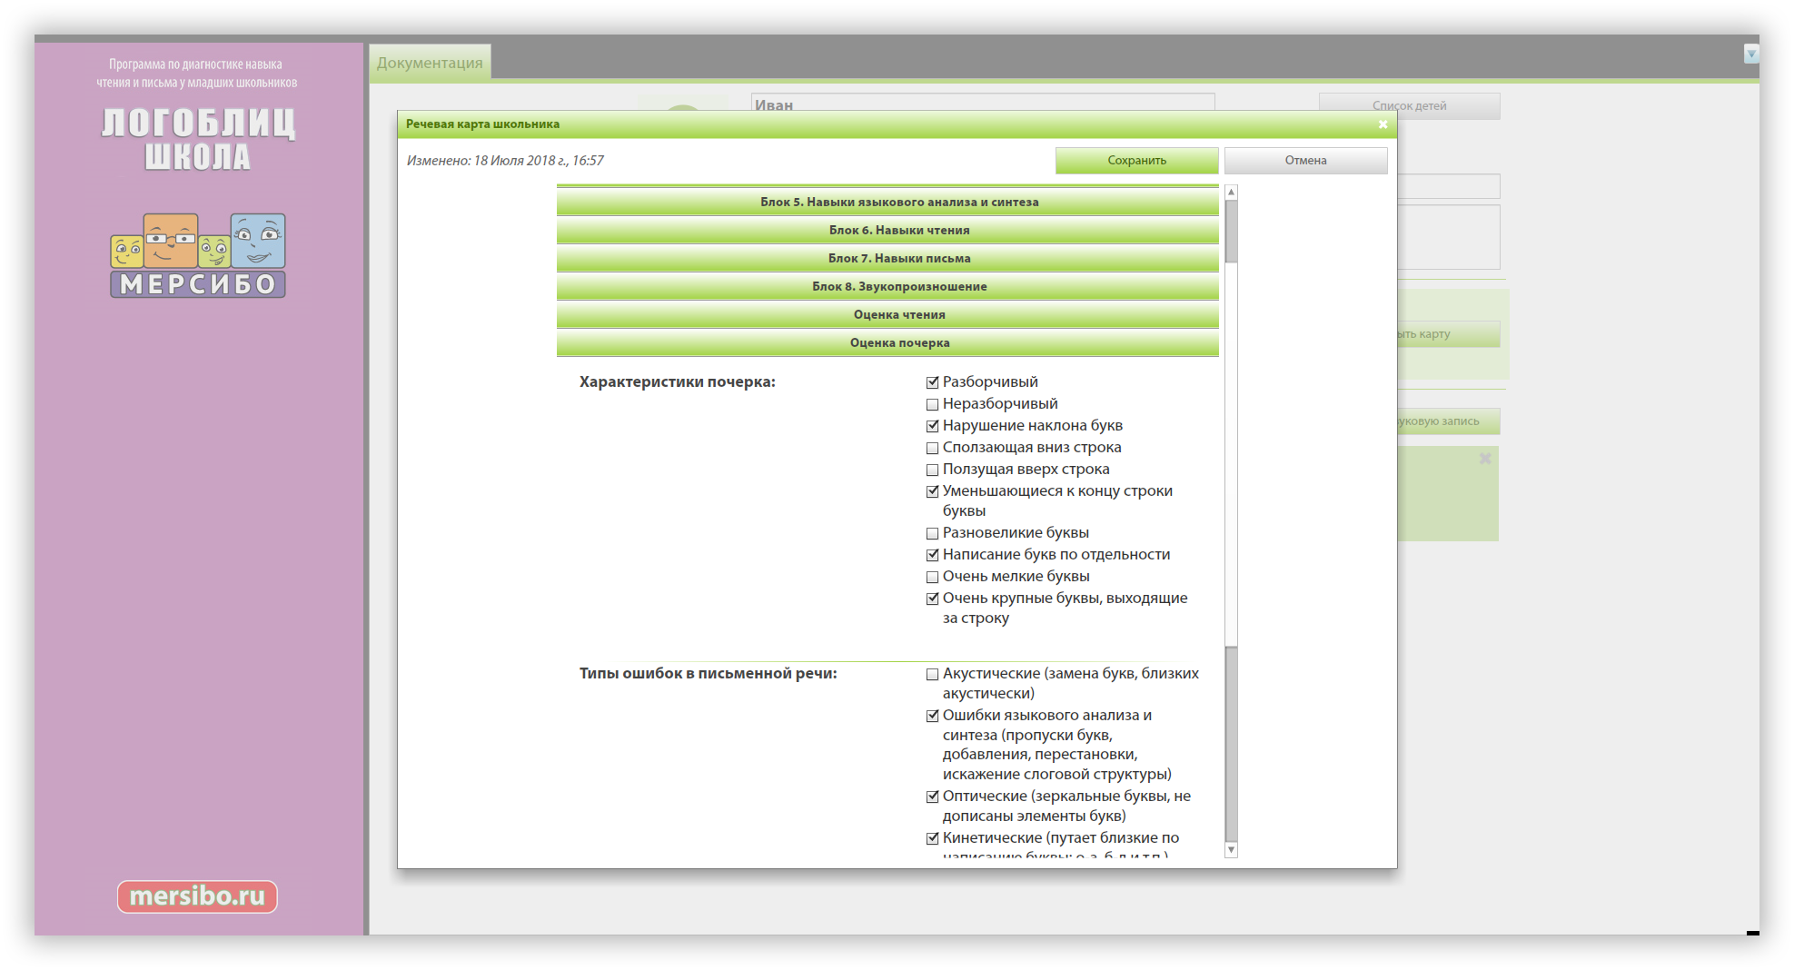Viewport: 1794px width, 970px height.
Task: Tick the Очень мелкие буквы checkbox
Action: click(932, 577)
